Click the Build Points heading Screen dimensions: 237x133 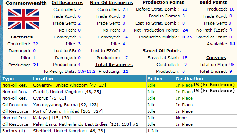(x=213, y=2)
